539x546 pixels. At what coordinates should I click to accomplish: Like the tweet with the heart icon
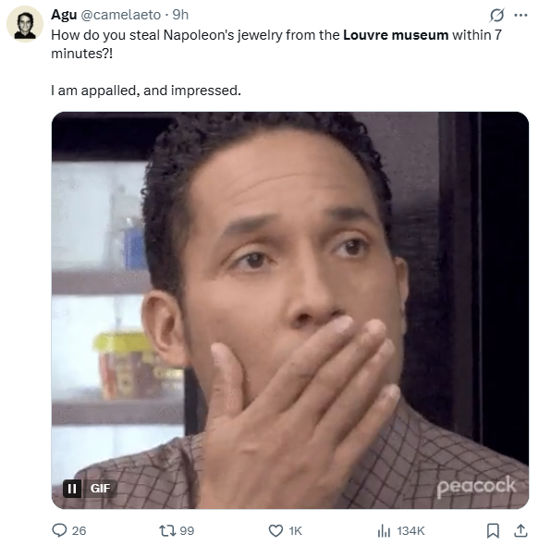click(276, 530)
